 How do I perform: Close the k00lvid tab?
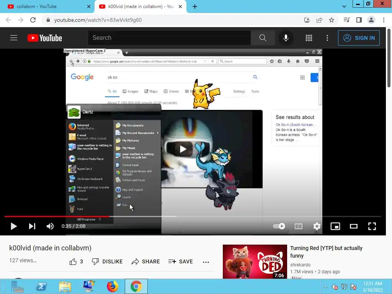coord(180,7)
